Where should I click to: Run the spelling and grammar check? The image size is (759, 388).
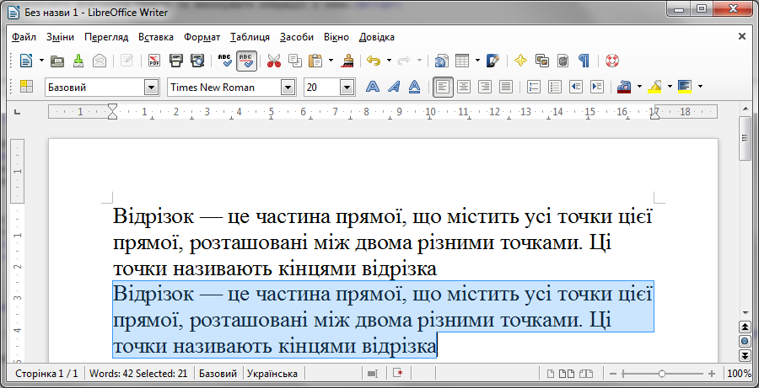(x=225, y=61)
